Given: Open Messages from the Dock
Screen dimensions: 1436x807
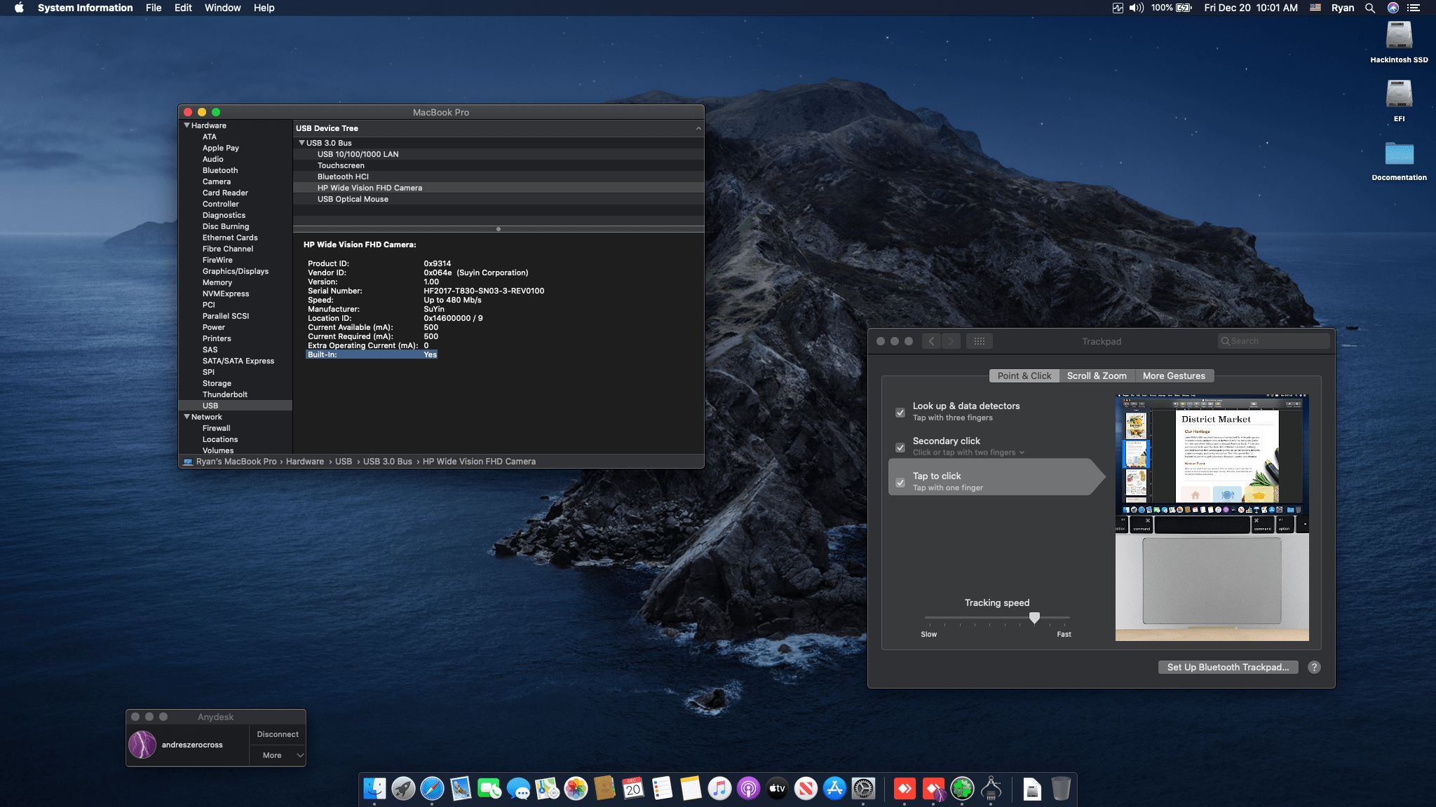Looking at the screenshot, I should 518,789.
